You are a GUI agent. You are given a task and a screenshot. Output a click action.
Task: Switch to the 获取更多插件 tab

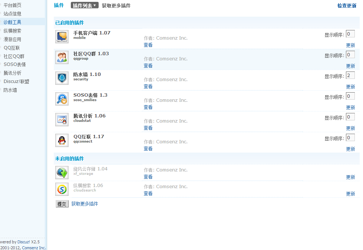point(116,6)
